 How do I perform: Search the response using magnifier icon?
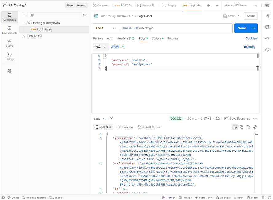tap(248, 127)
